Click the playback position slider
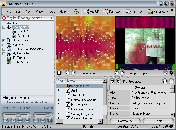Image resolution: width=176 pixels, height=130 pixels. click(16, 115)
